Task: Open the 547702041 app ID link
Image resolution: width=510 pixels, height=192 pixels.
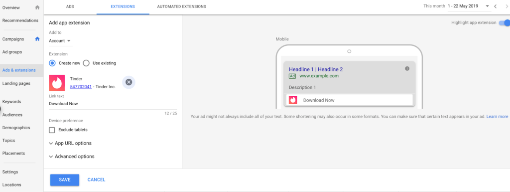Action: pos(81,87)
